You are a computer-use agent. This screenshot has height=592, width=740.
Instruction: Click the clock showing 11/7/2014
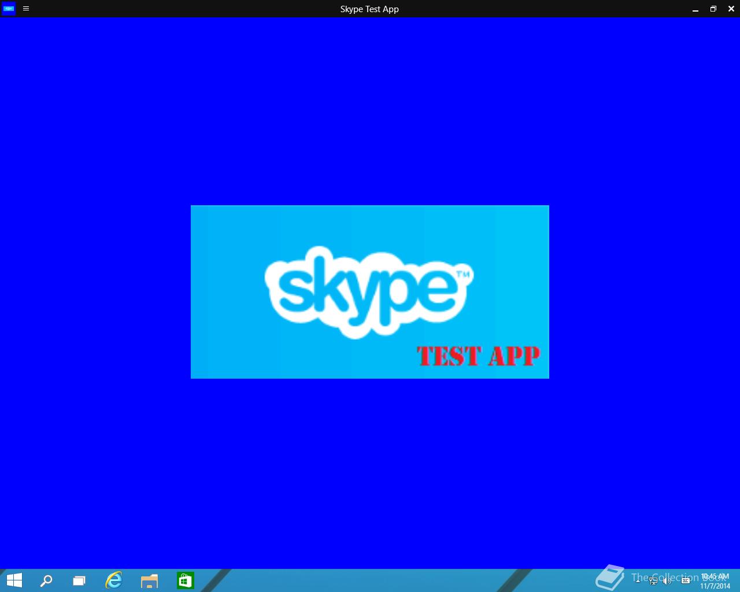tap(715, 581)
